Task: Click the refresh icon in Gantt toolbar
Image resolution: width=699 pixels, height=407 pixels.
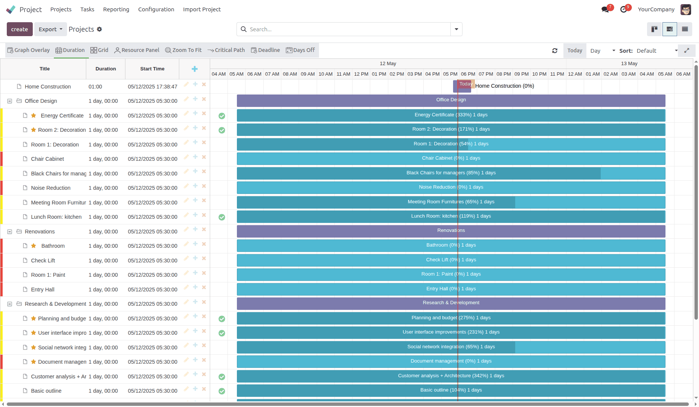Action: 555,51
